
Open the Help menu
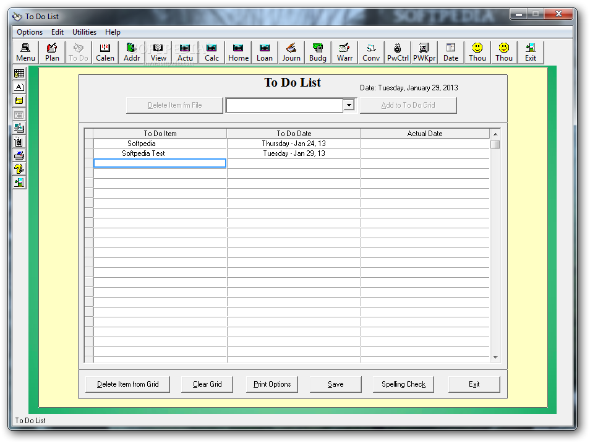coord(113,32)
